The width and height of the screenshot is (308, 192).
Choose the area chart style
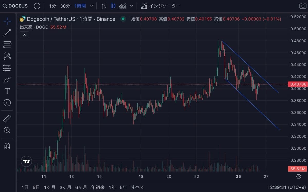123,6
